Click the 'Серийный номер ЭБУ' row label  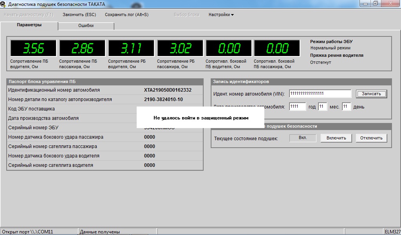(x=33, y=128)
